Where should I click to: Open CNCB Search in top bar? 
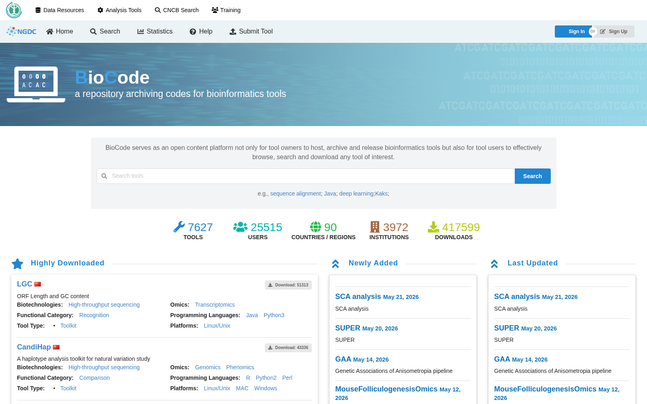[177, 10]
